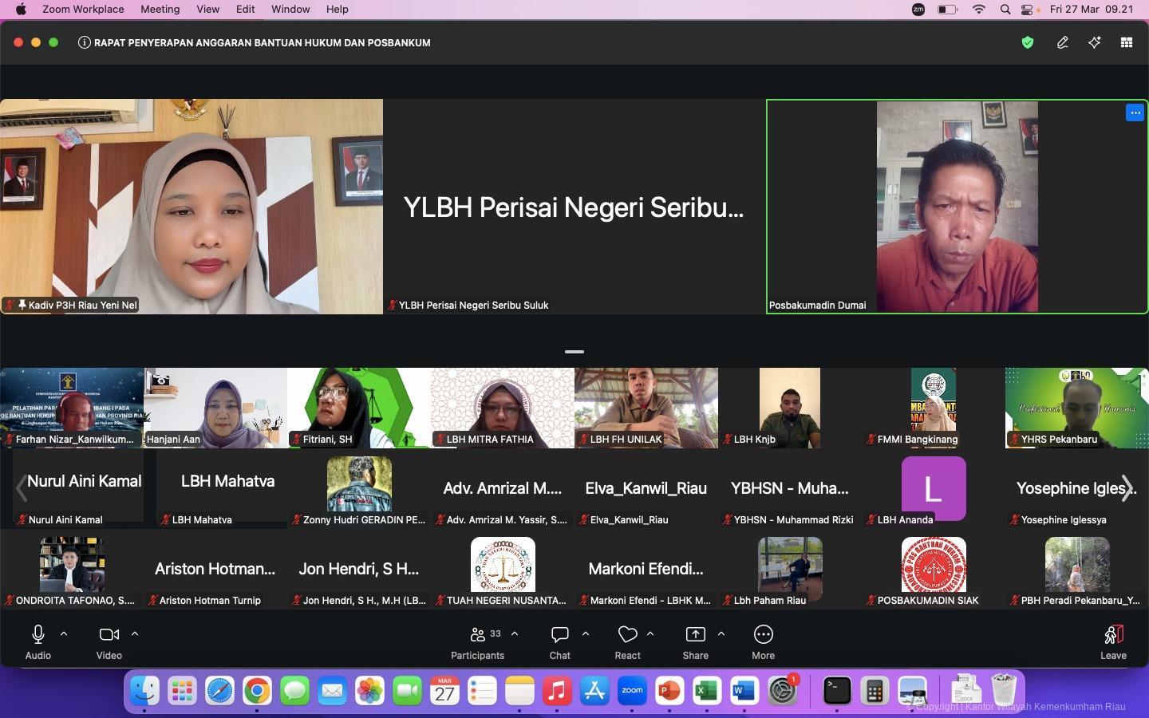This screenshot has width=1149, height=718.
Task: Leave the meeting
Action: pos(1113,641)
